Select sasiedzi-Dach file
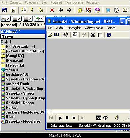130x138 pixels. 15,84
